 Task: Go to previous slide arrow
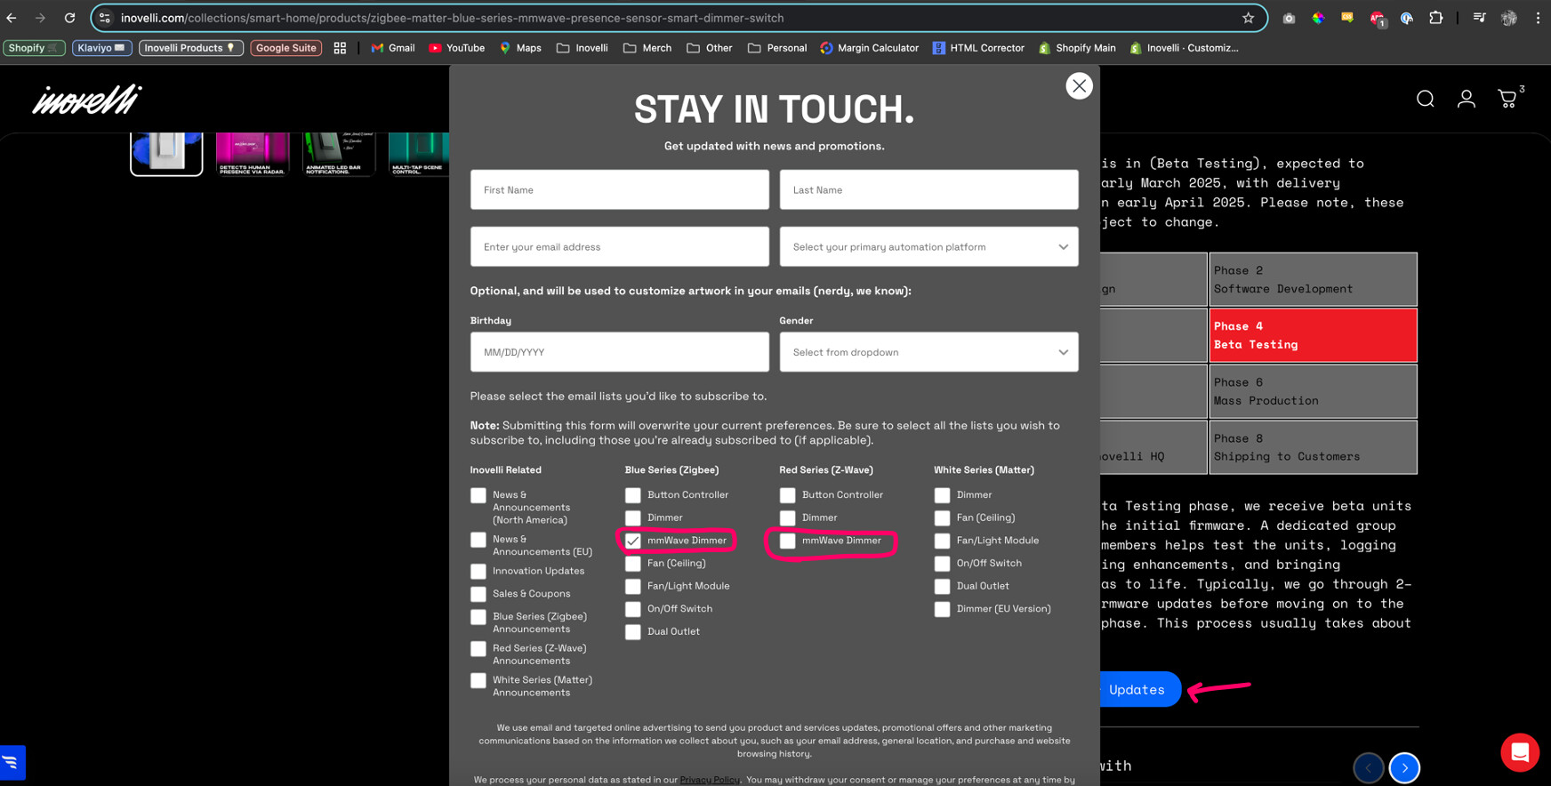[1368, 767]
